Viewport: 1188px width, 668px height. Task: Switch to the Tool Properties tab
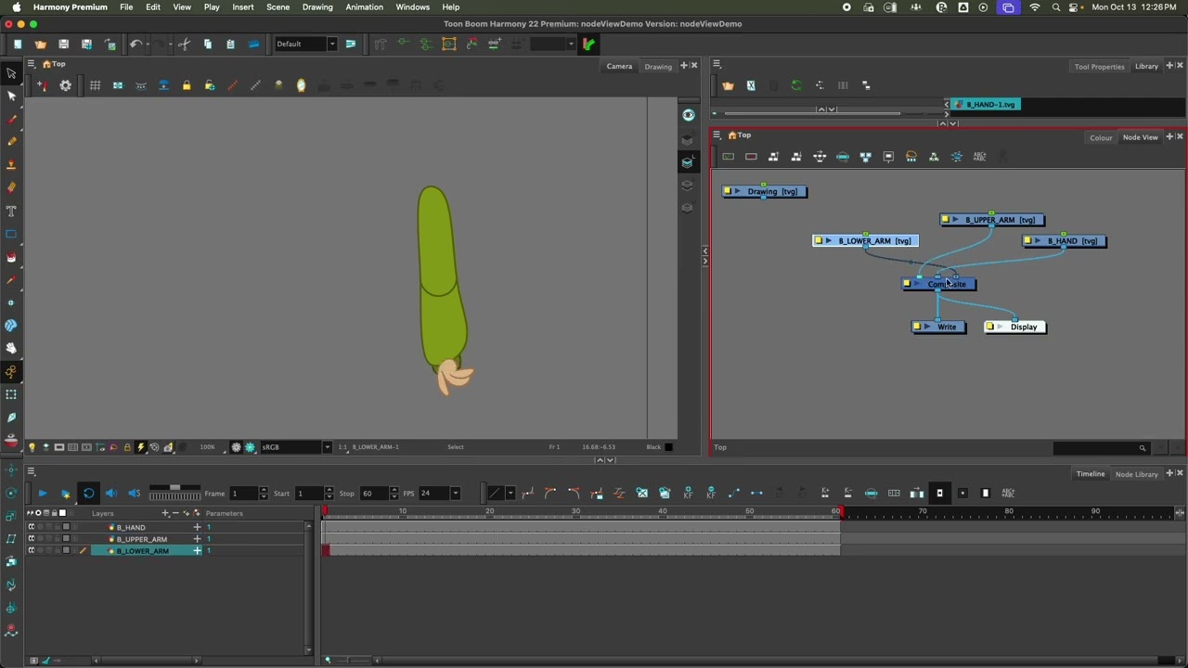tap(1099, 67)
